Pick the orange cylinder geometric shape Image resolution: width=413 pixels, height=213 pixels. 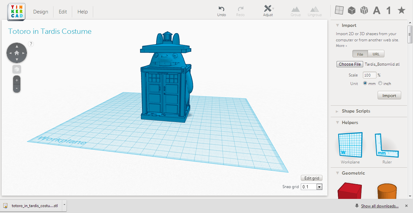(x=387, y=191)
